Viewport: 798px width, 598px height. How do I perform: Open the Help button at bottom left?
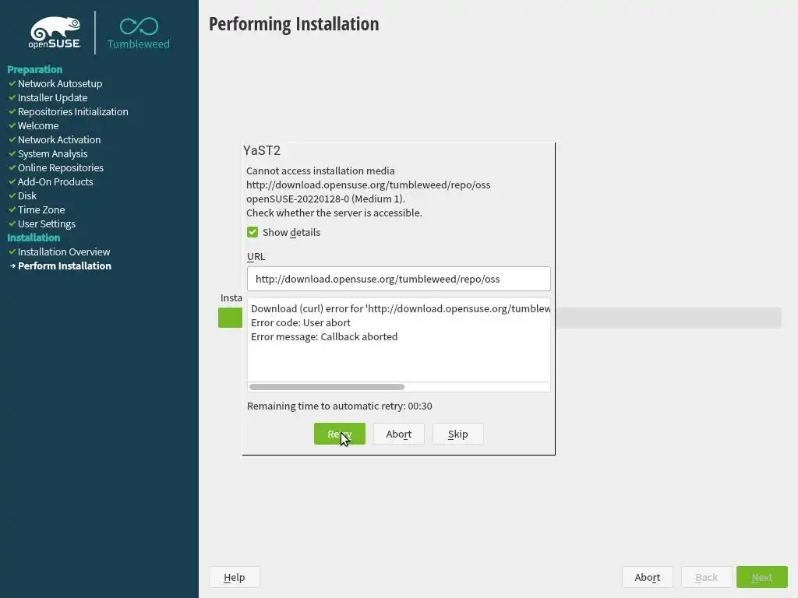pyautogui.click(x=234, y=577)
